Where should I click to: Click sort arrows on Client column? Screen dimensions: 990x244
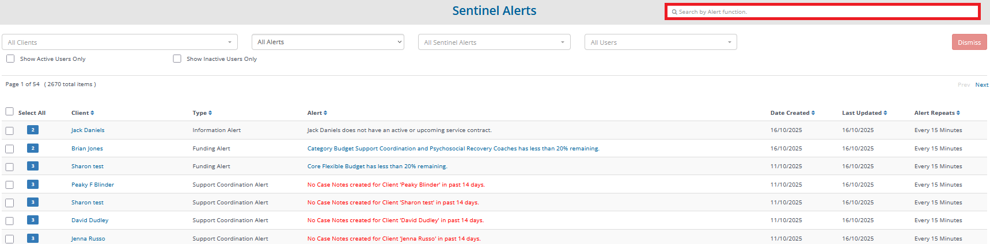point(92,113)
